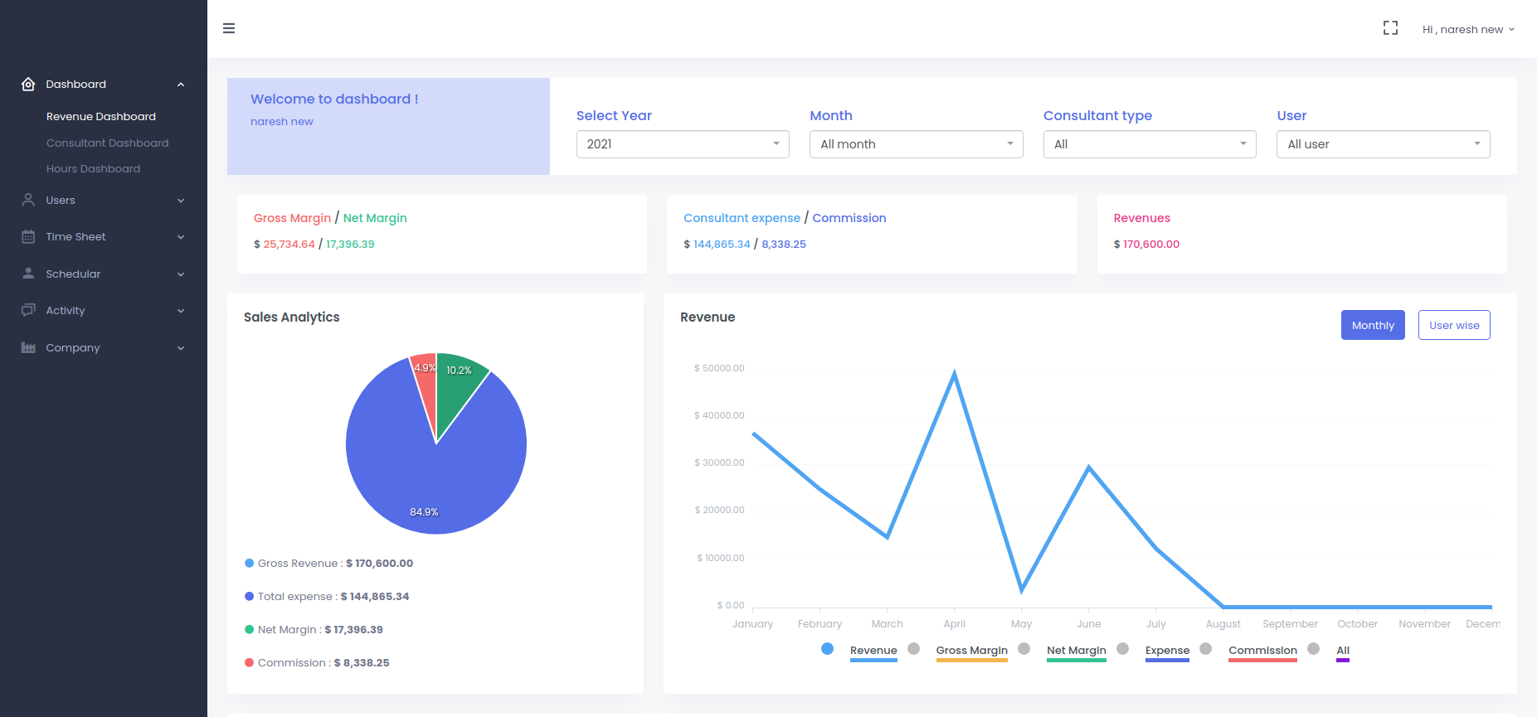Click the Dashboard home icon

(x=28, y=85)
